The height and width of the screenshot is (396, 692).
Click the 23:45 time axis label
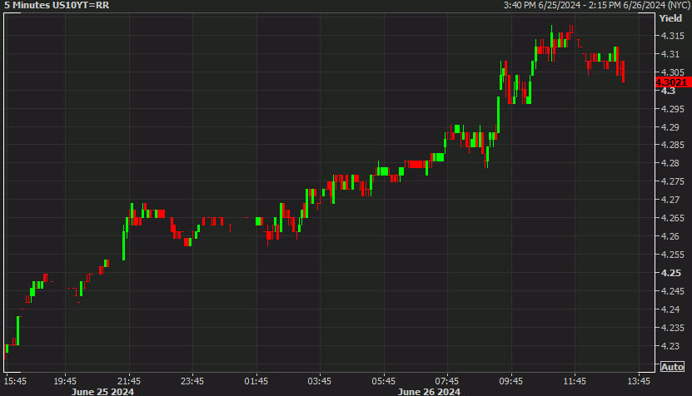[x=192, y=381]
